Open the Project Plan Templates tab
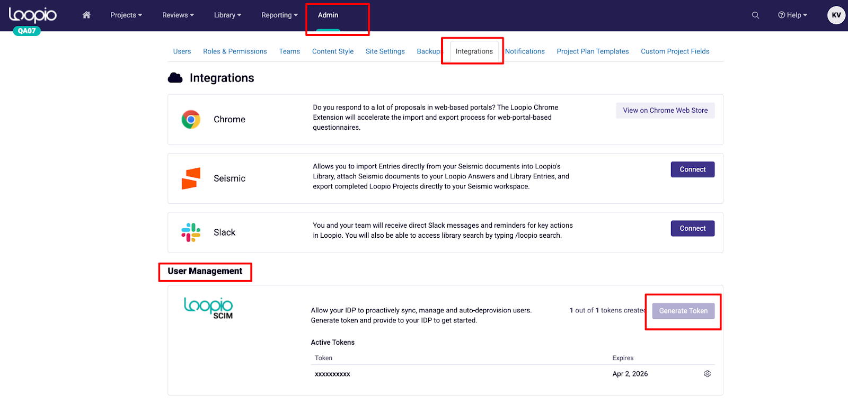This screenshot has height=404, width=848. point(593,51)
